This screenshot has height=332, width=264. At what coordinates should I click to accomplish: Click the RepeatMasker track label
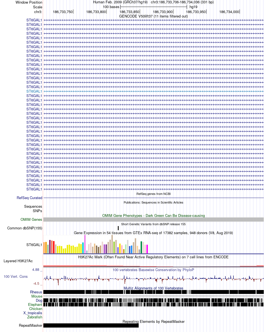tap(31, 325)
